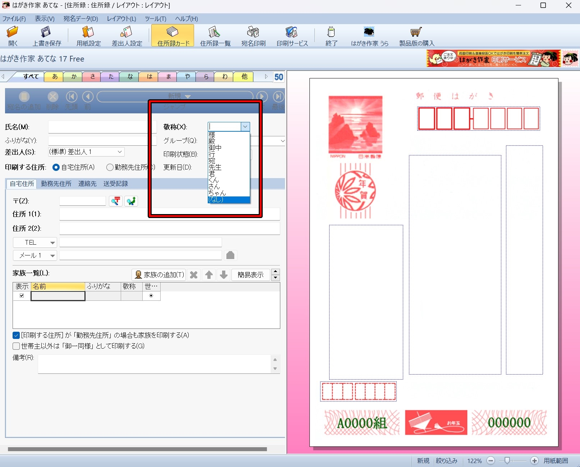Launch はがき作家 うら
The width and height of the screenshot is (580, 467).
[369, 36]
